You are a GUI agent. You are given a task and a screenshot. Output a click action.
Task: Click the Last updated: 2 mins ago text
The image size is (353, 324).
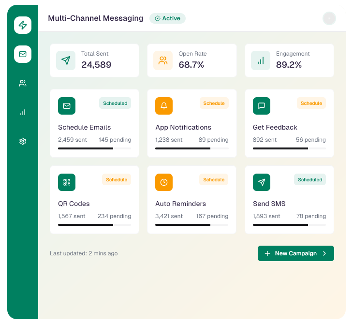84,253
